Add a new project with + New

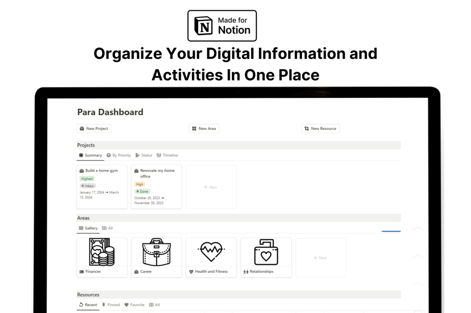pyautogui.click(x=211, y=187)
